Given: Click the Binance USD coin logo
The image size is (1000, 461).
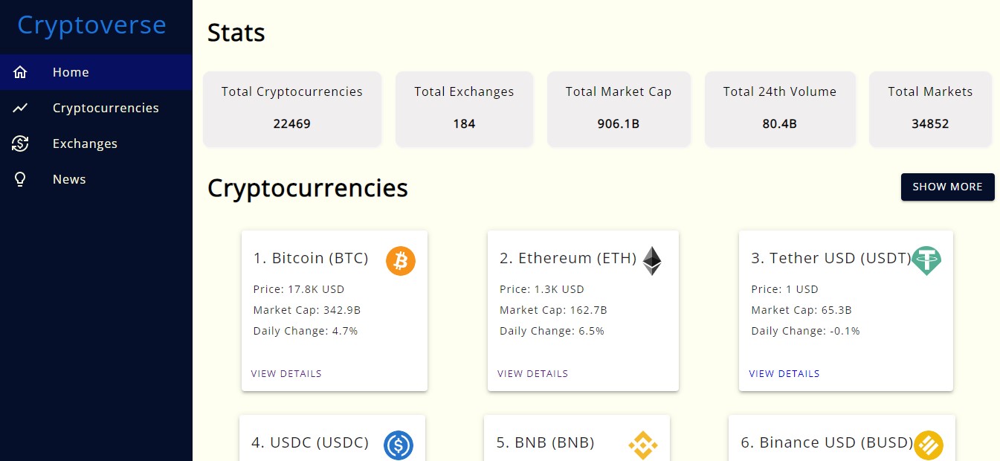Looking at the screenshot, I should point(929,445).
